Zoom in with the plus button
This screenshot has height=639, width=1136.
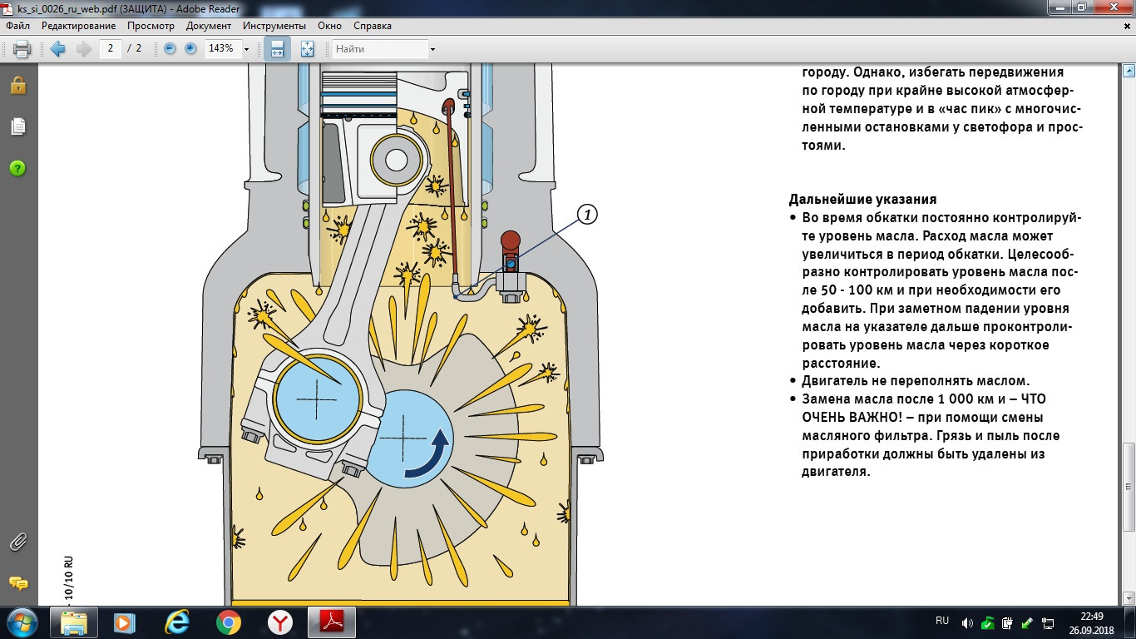pos(190,49)
